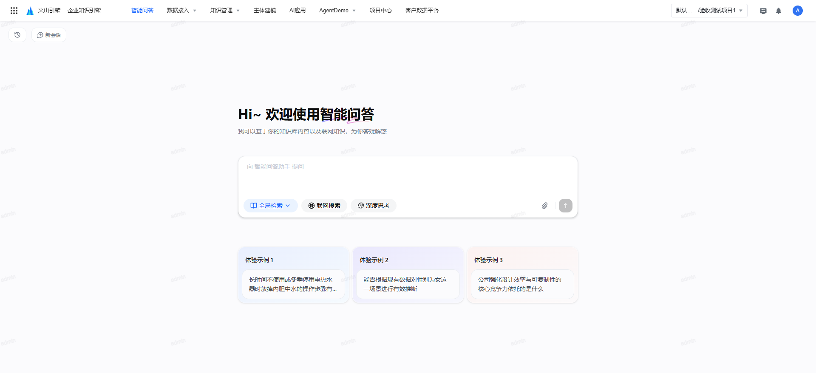Select example 2 about gender data inference

point(408,284)
